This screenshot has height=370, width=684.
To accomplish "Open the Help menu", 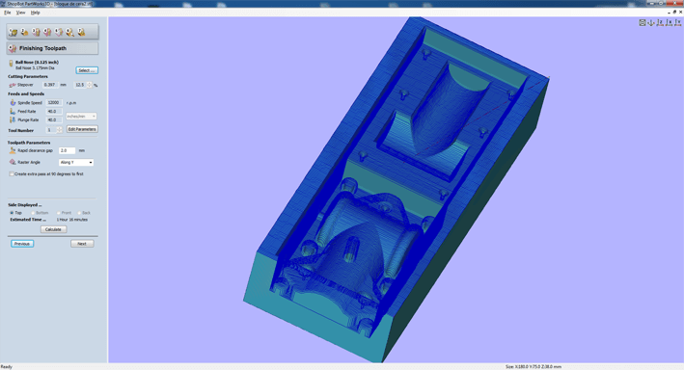I will (36, 13).
